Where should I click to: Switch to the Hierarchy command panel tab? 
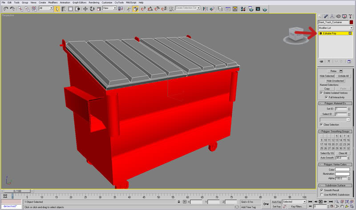[332, 16]
